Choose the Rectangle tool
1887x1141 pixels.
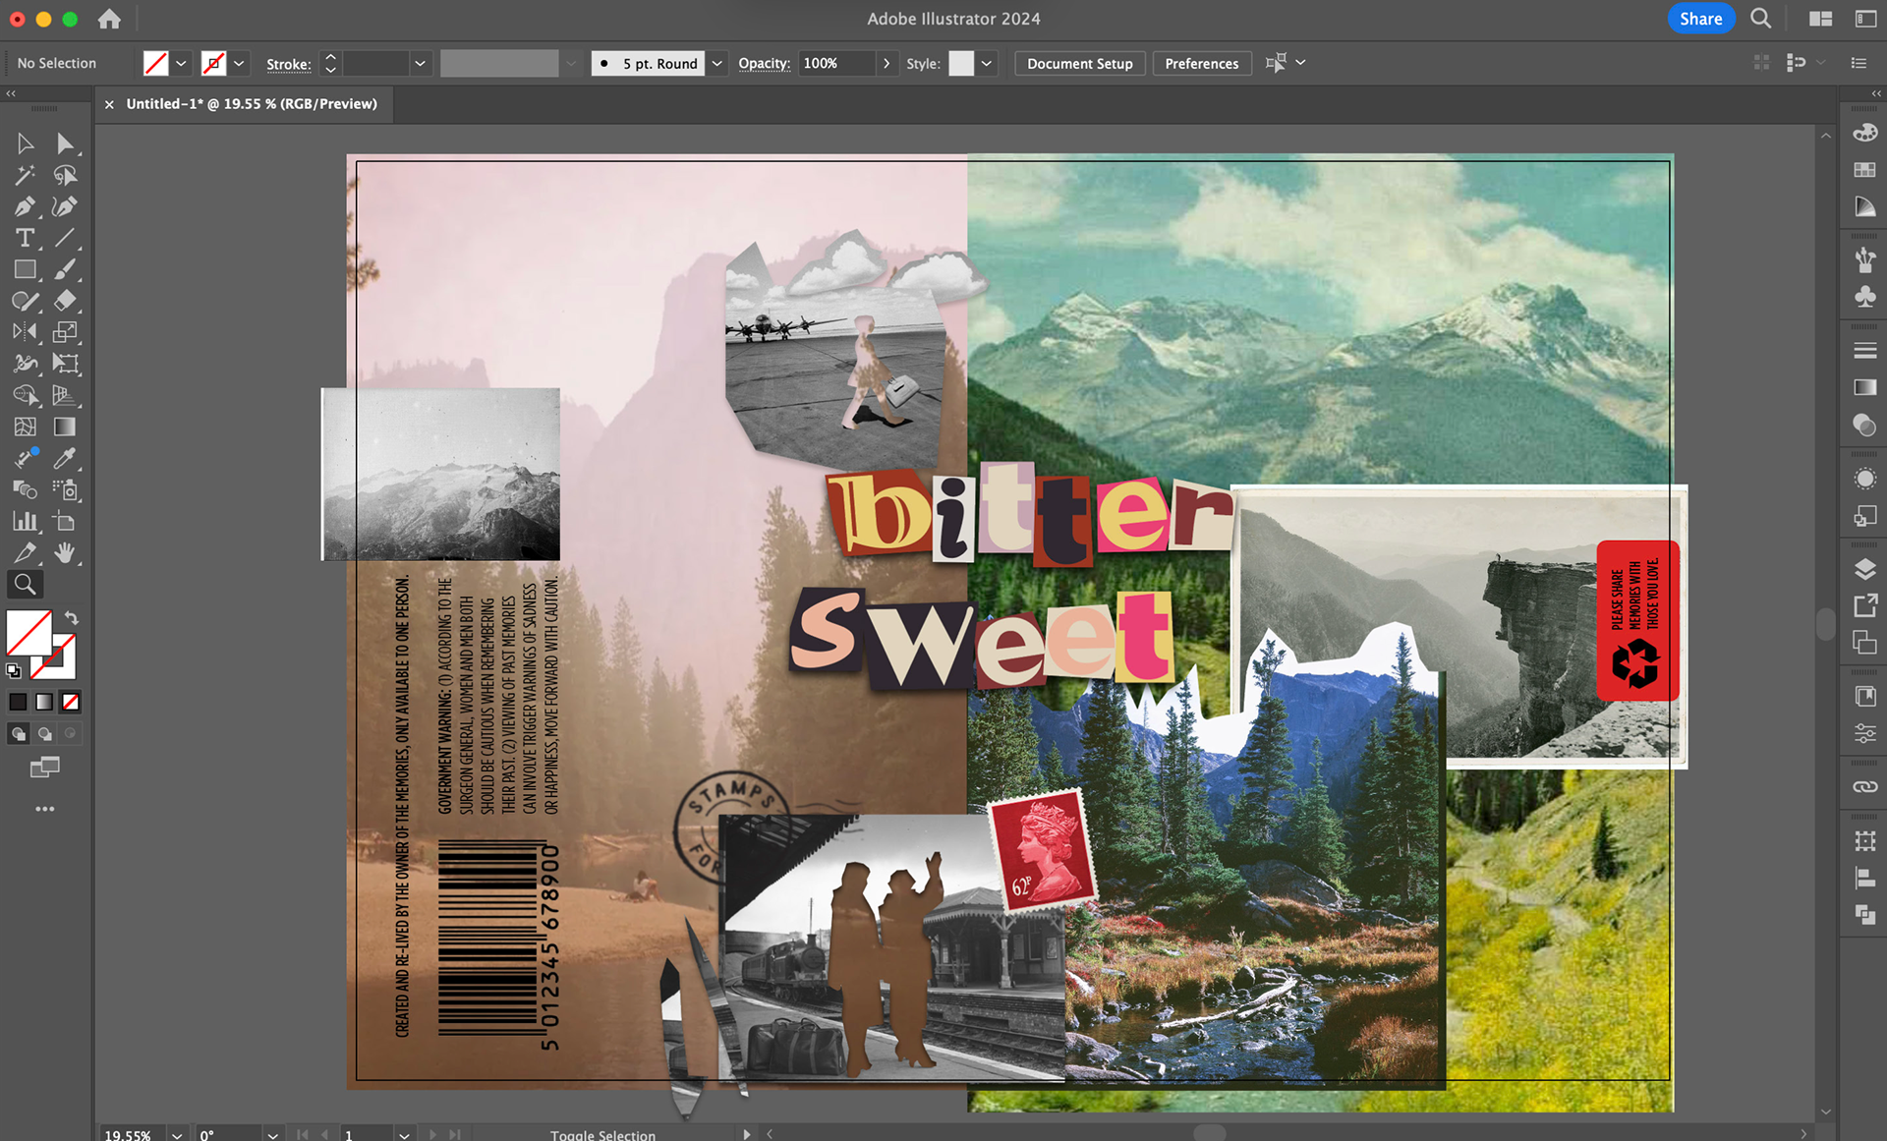point(25,269)
